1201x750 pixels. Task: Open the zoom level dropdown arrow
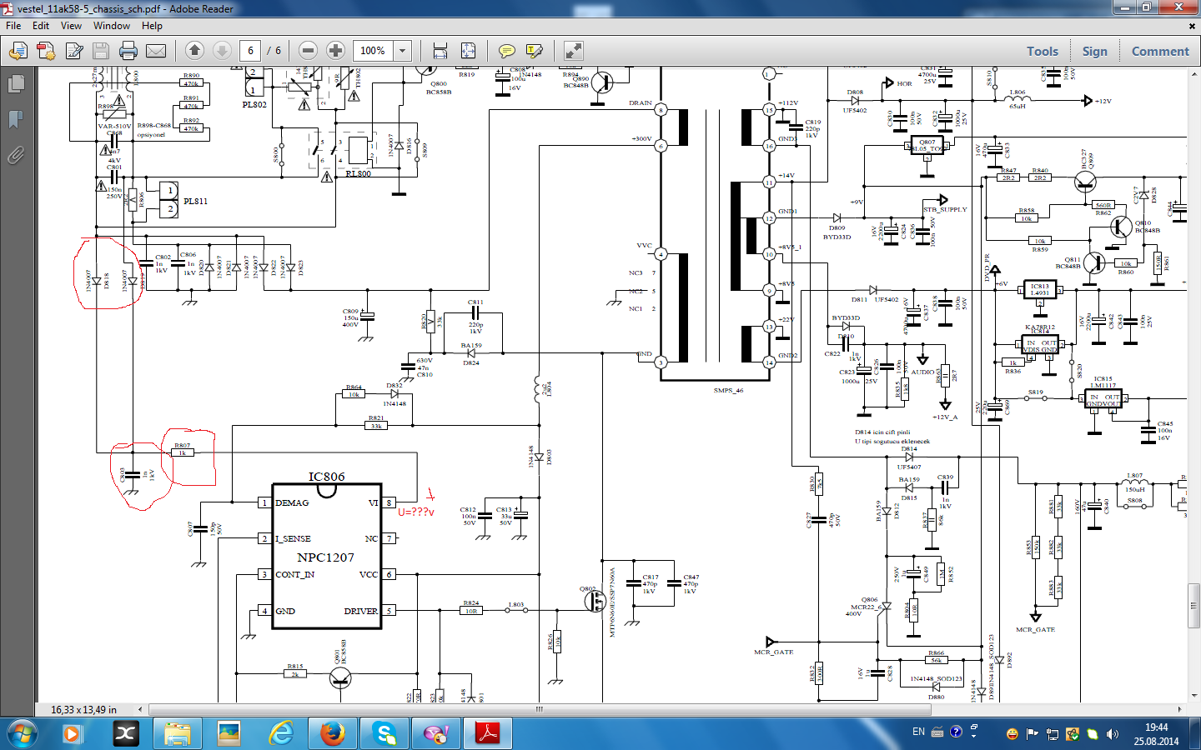(x=402, y=51)
